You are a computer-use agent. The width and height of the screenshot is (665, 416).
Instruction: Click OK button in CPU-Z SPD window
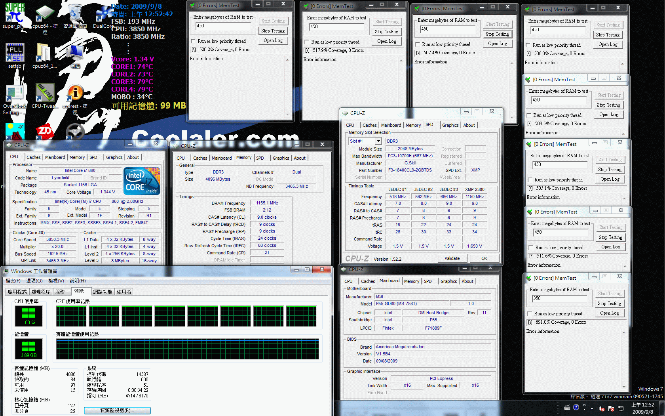click(484, 258)
